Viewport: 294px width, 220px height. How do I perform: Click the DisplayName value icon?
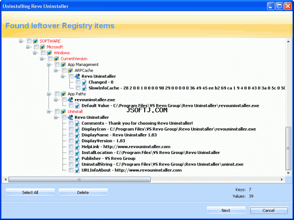pyautogui.click(x=77, y=135)
